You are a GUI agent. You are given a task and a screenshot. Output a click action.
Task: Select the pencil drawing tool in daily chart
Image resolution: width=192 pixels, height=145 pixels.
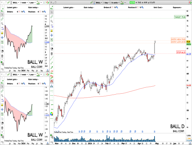[x=52, y=8]
